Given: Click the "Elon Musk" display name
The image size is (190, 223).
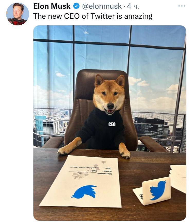Looking at the screenshot, I should (x=52, y=6).
